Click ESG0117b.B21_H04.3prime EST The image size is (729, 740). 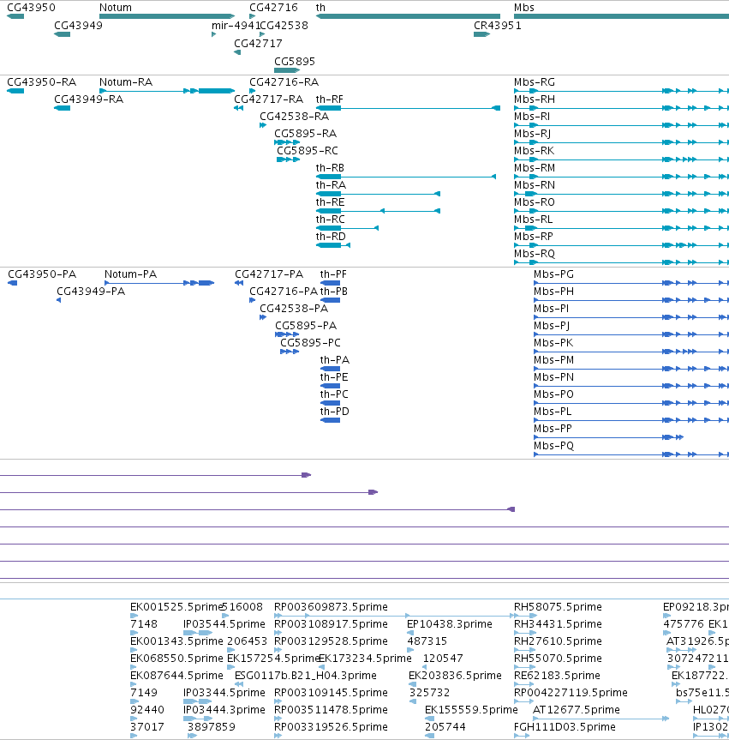click(239, 684)
